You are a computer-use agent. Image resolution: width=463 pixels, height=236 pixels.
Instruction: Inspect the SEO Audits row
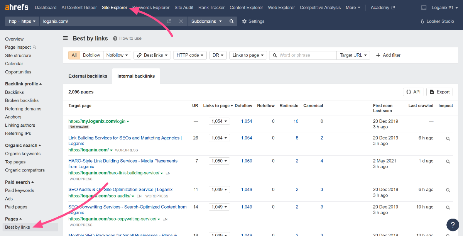(x=448, y=190)
